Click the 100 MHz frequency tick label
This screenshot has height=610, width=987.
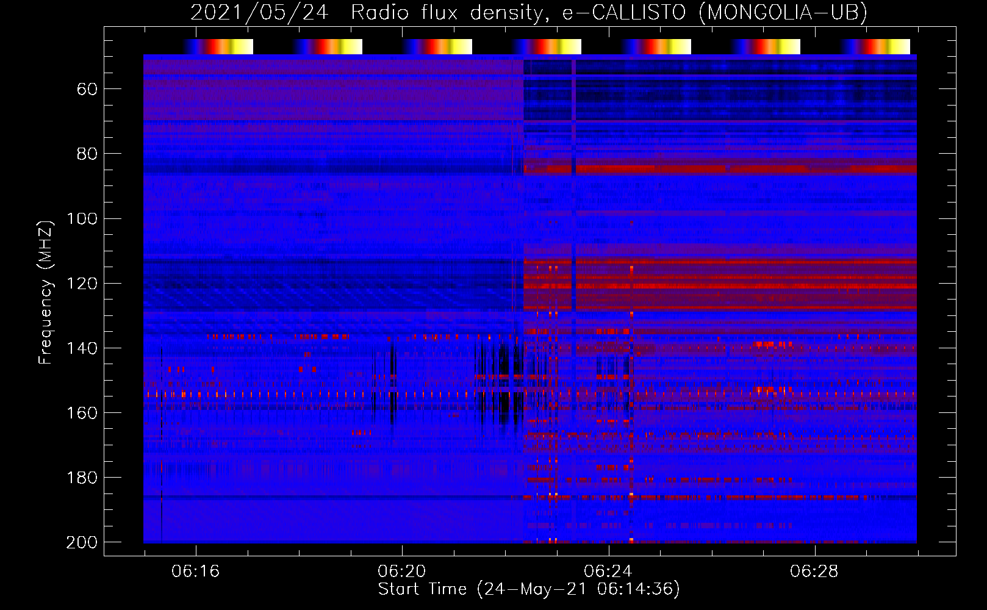point(82,219)
